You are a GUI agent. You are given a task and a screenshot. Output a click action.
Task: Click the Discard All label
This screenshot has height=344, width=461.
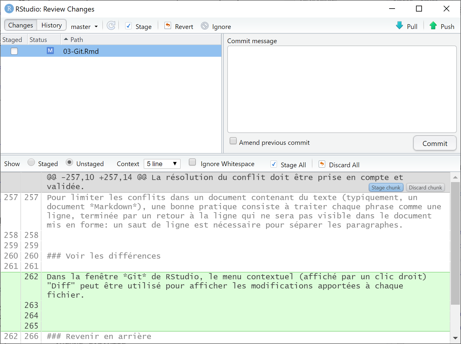coord(344,165)
